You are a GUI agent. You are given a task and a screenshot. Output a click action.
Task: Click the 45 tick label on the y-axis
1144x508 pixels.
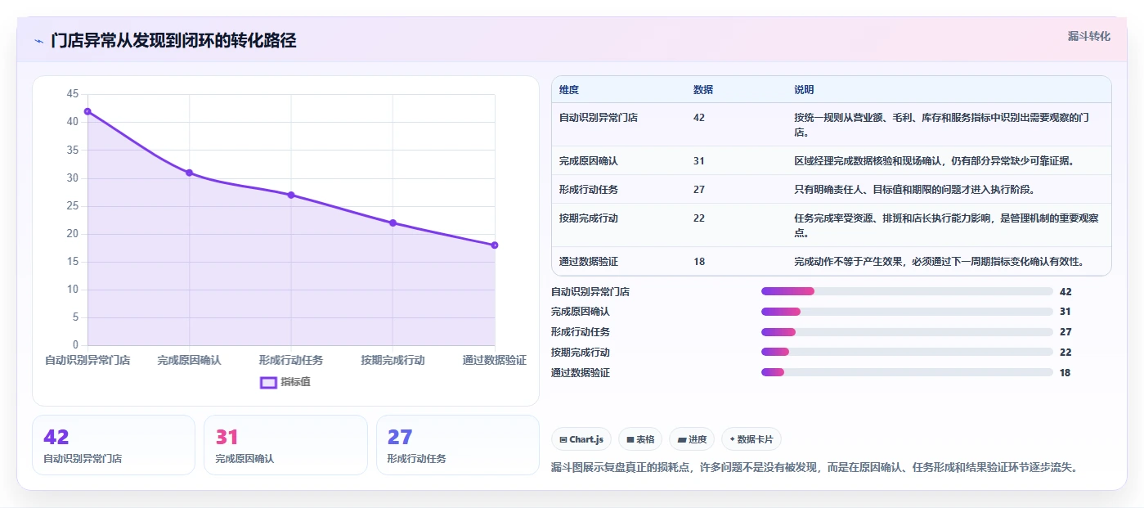(73, 94)
